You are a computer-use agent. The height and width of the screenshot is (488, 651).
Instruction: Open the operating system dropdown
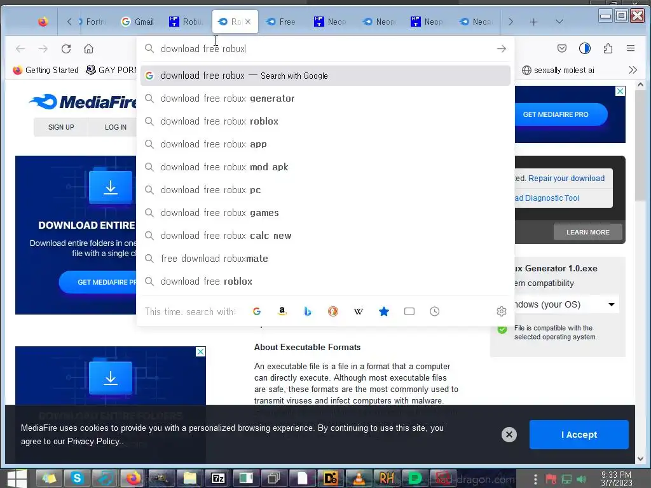566,304
